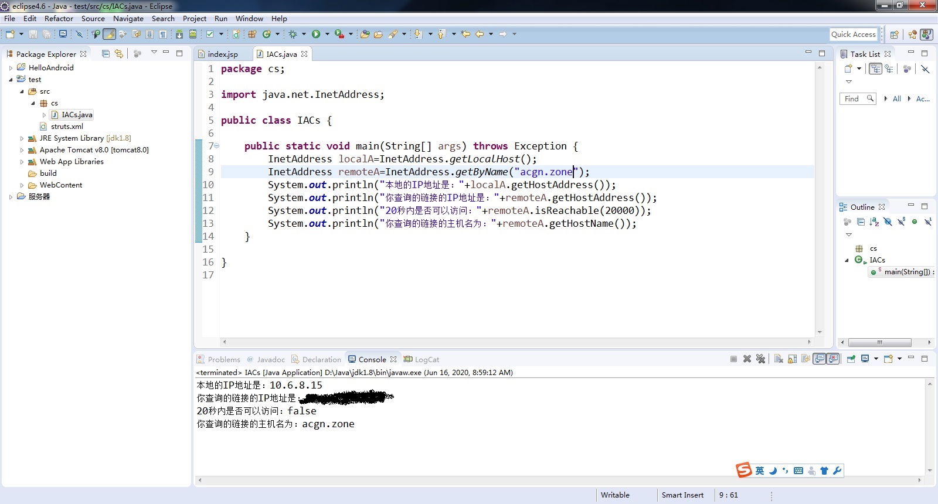Sort Outline alphabetically with a-z icon
The image size is (938, 504).
click(x=874, y=222)
